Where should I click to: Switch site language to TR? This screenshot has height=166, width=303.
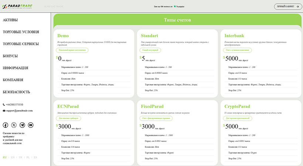tap(20, 157)
